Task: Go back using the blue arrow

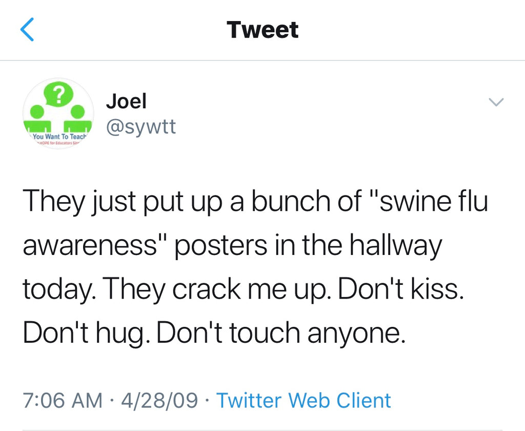Action: click(27, 29)
